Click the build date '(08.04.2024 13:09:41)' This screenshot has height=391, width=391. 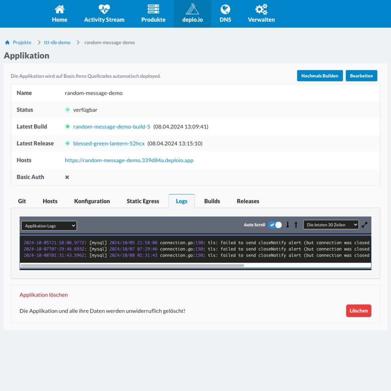(181, 126)
